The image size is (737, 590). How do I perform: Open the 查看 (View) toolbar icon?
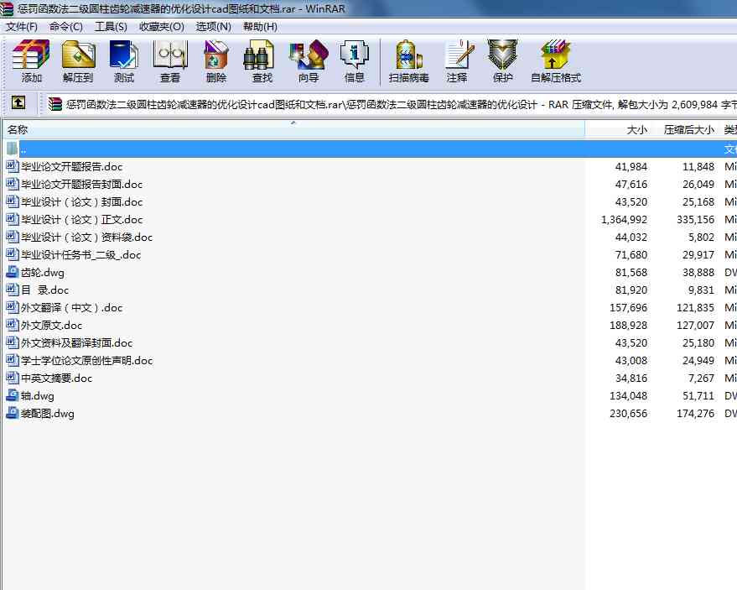click(169, 60)
